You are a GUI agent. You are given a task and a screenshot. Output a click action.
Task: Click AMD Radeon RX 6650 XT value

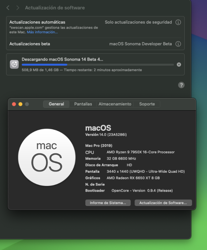point(133,178)
